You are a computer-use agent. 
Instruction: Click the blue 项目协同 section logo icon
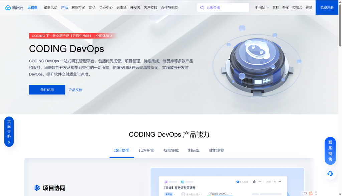click(x=37, y=188)
